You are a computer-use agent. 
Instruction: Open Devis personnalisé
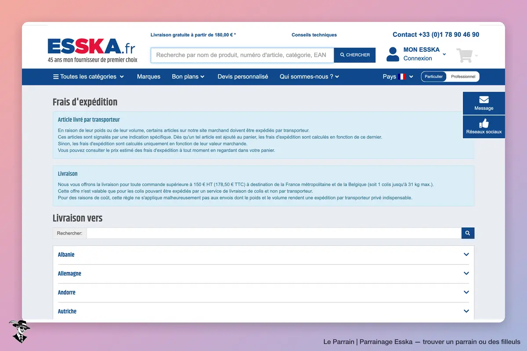[x=243, y=76]
